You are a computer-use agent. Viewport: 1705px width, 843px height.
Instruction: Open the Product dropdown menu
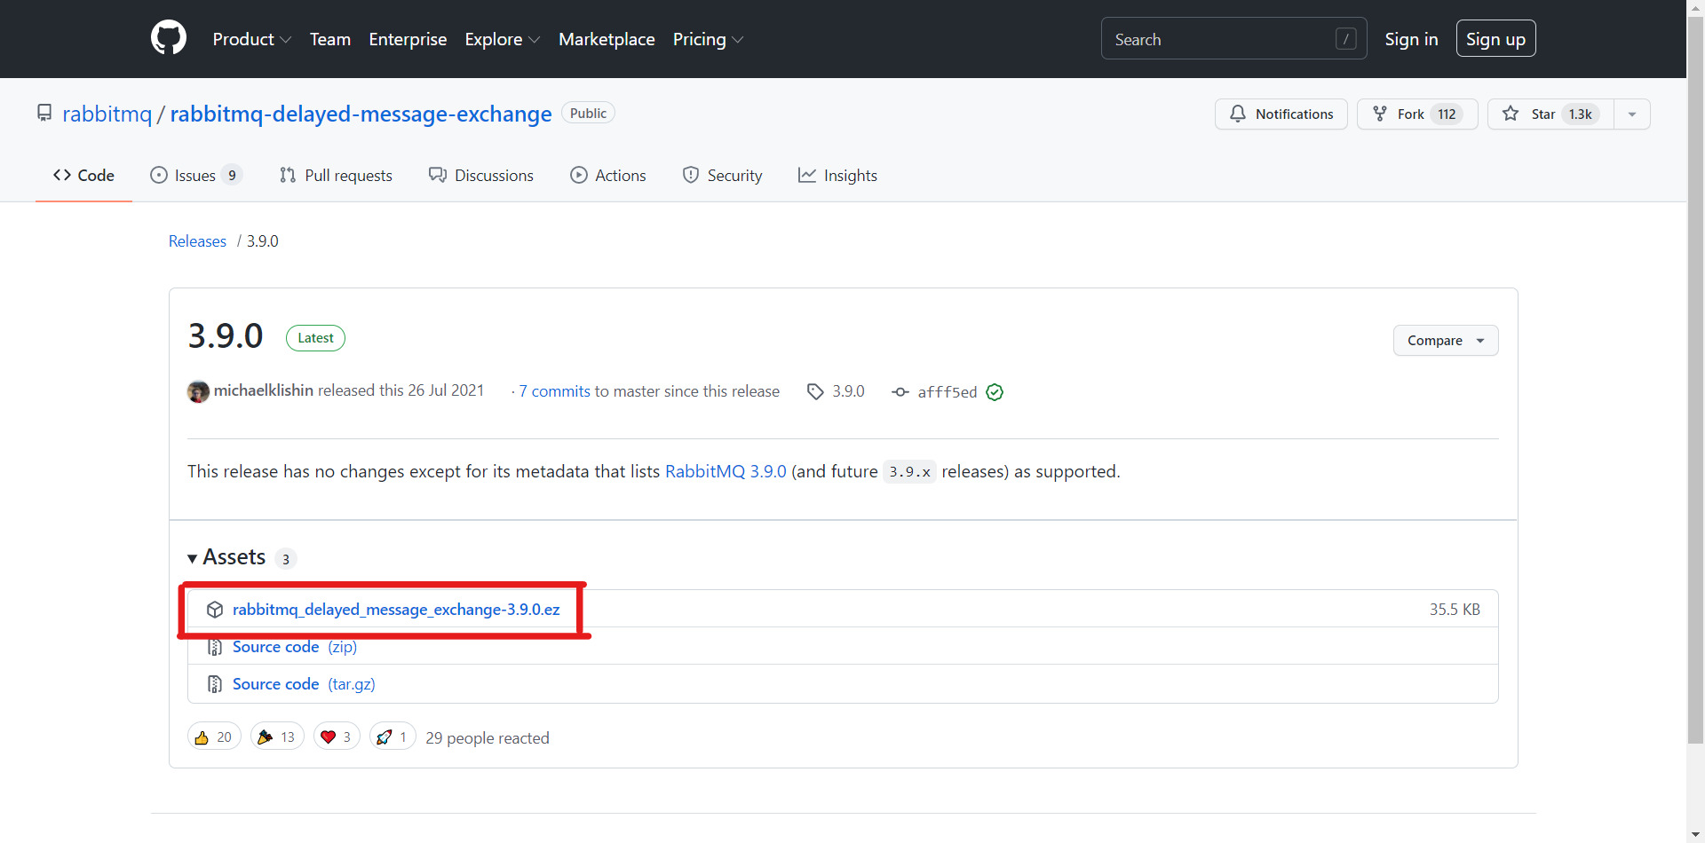click(252, 39)
